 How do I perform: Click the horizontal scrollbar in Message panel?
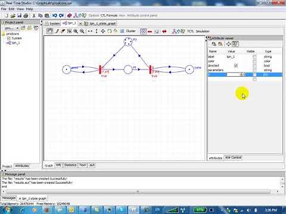[x=138, y=191]
